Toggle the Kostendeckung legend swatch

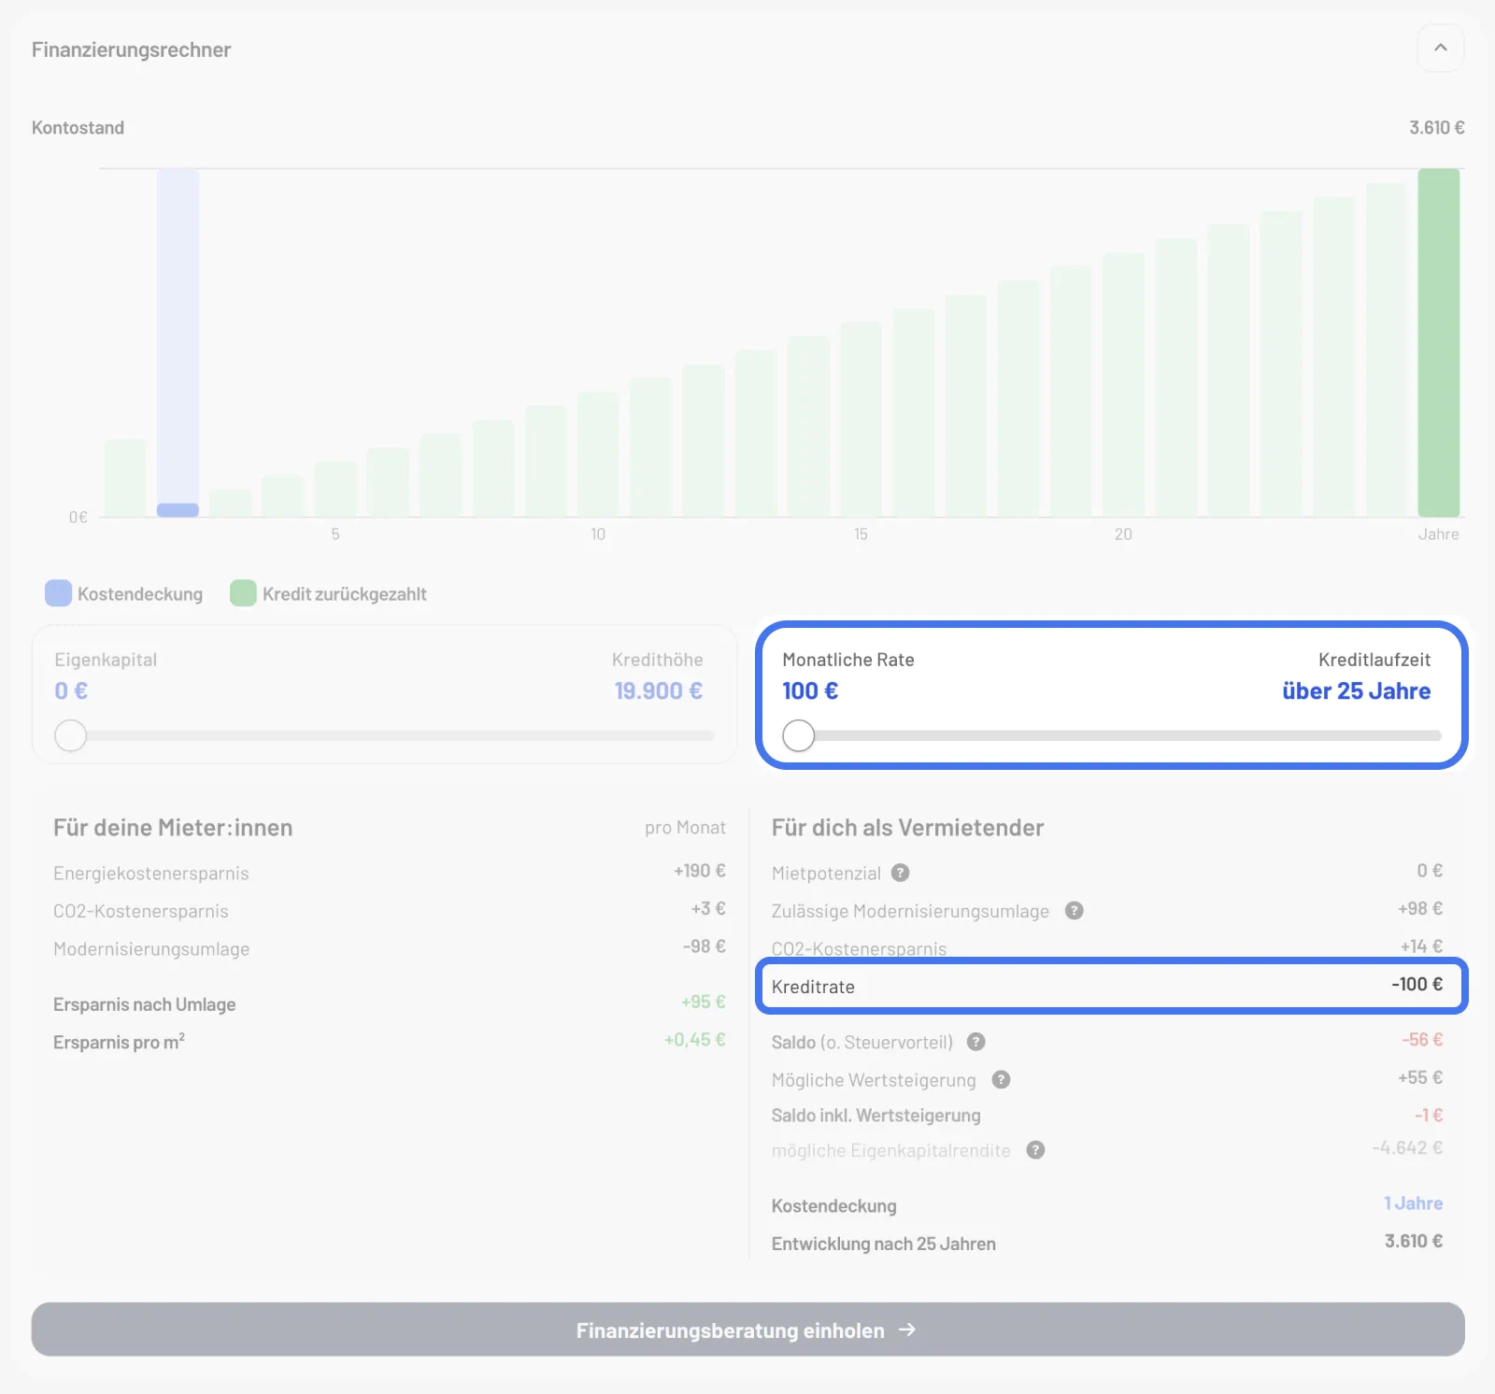click(x=59, y=593)
